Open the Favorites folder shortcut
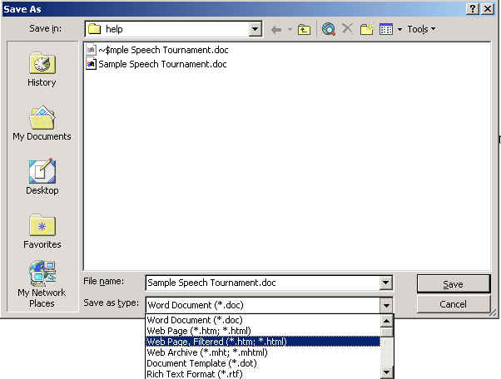Viewport: 501px width, 379px height. [42, 231]
